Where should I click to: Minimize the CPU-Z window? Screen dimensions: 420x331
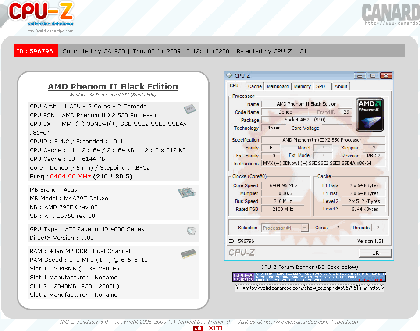click(359, 76)
